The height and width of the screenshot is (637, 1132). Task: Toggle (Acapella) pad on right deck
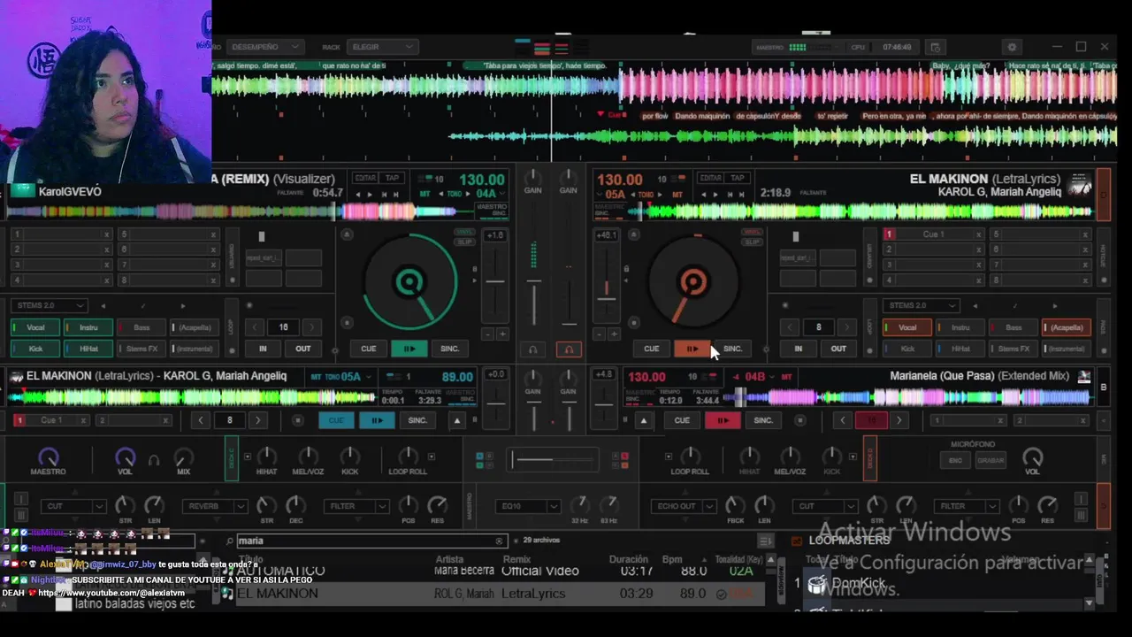[1067, 327]
